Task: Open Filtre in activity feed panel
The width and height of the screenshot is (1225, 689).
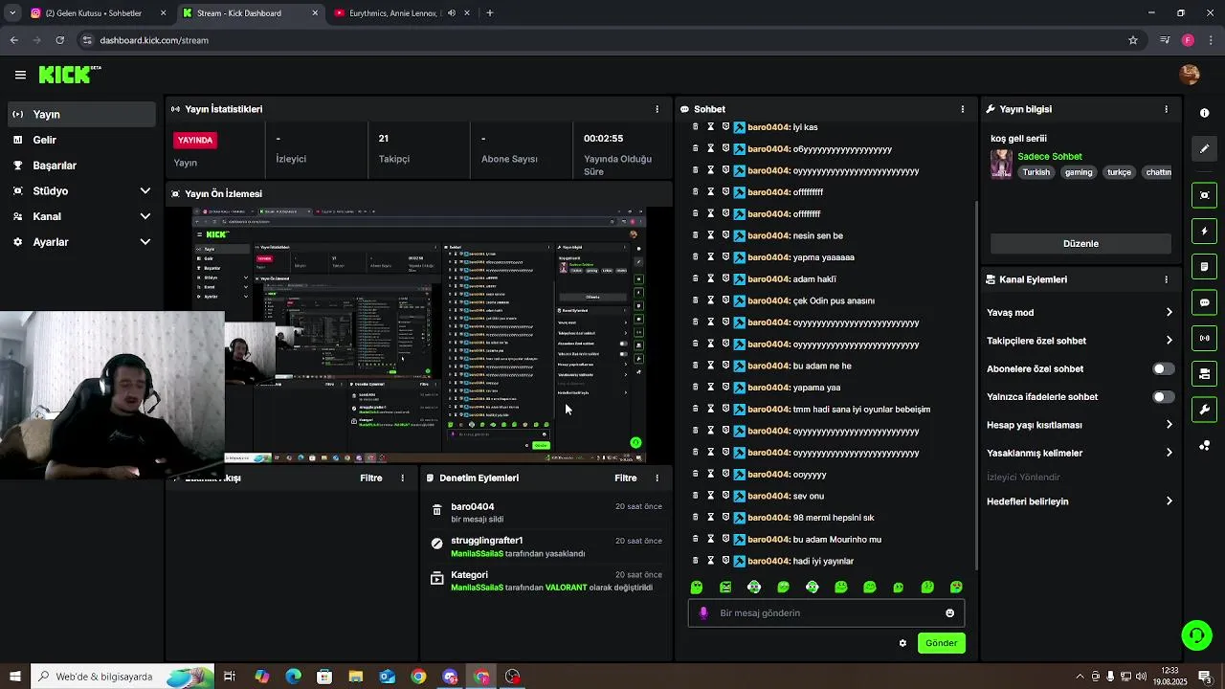Action: (370, 478)
